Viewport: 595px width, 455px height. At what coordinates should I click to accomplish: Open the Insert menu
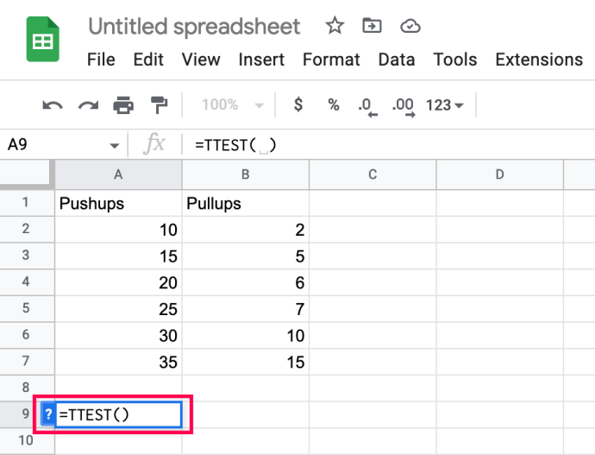261,60
